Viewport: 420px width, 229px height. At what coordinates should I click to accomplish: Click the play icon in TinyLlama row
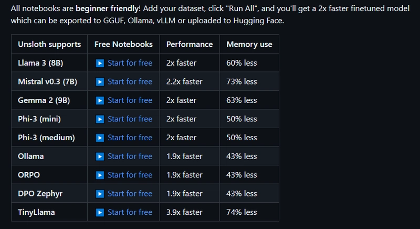(100, 212)
